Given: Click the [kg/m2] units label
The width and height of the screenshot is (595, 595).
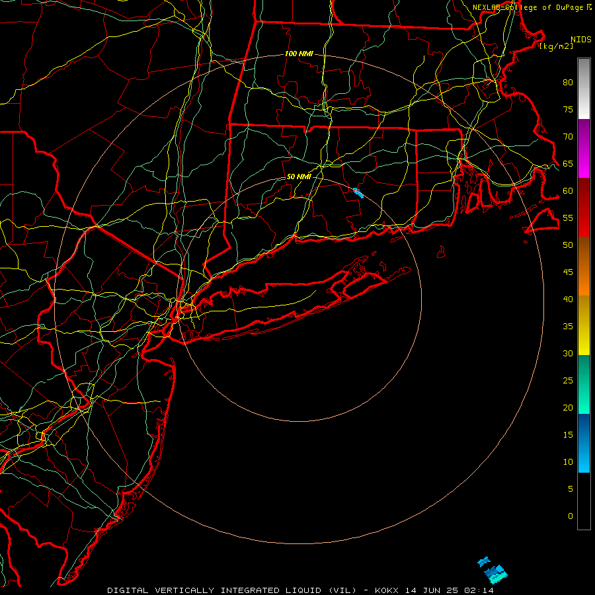Looking at the screenshot, I should pos(557,46).
